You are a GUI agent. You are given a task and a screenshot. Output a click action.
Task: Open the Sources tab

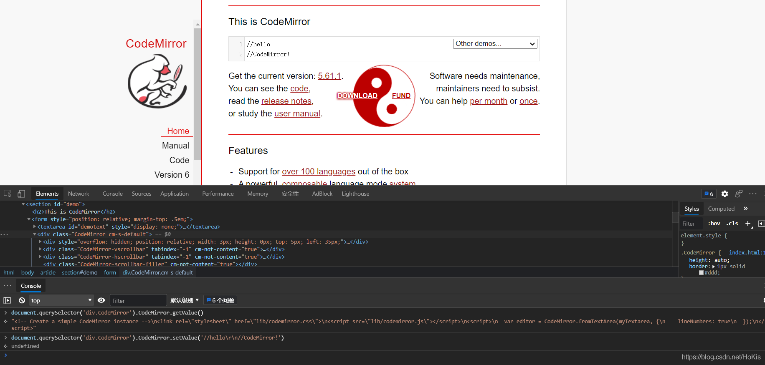142,194
